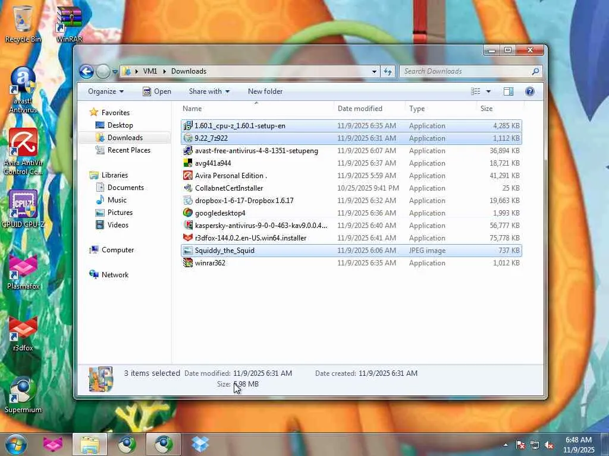Select Pictures under Libraries
This screenshot has height=456, width=609.
[x=120, y=212]
